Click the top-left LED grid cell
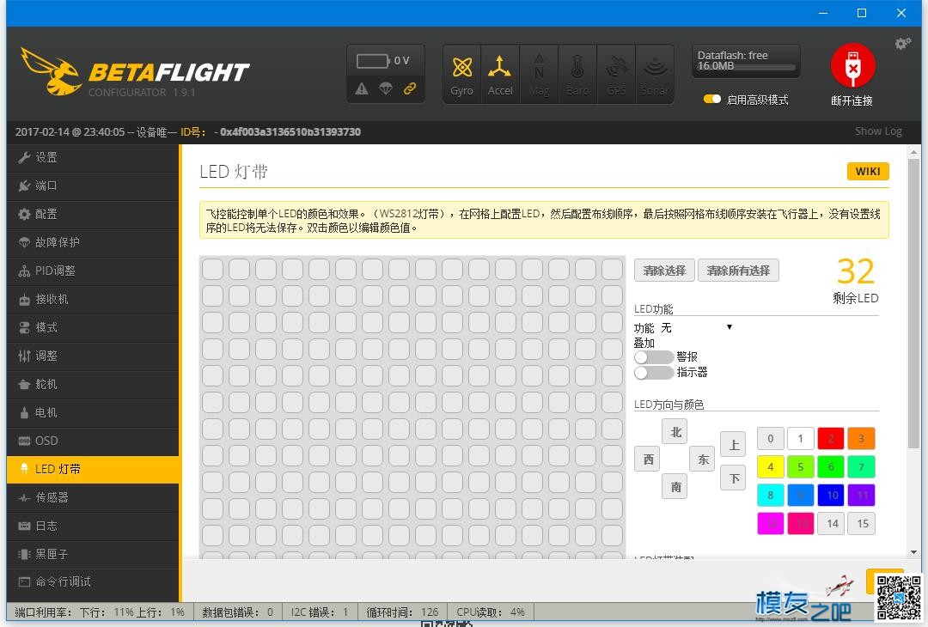The width and height of the screenshot is (928, 627). (x=213, y=269)
